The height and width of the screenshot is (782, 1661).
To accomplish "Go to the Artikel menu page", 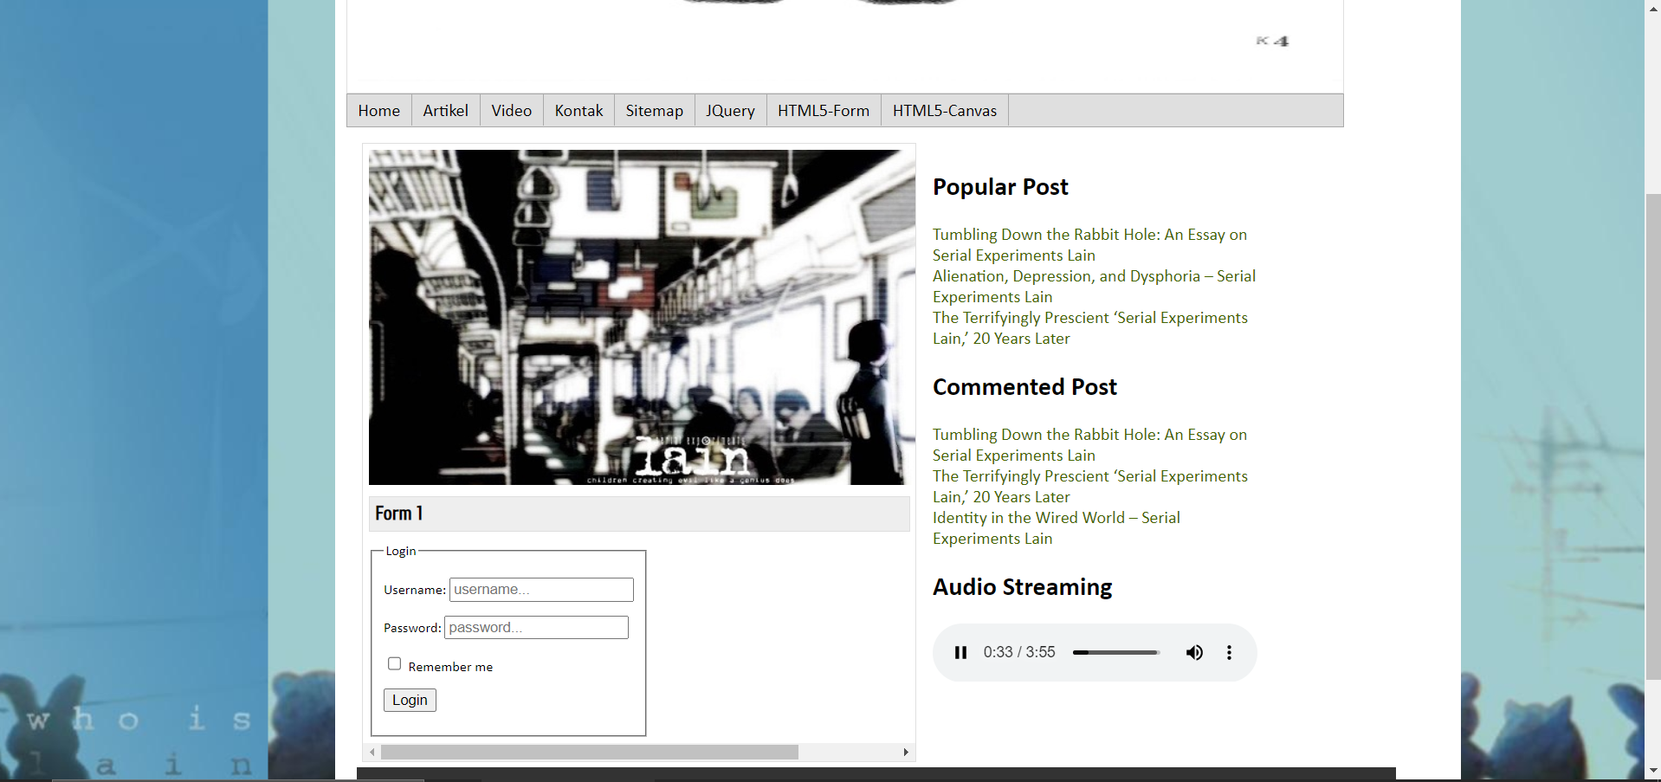I will coord(446,111).
